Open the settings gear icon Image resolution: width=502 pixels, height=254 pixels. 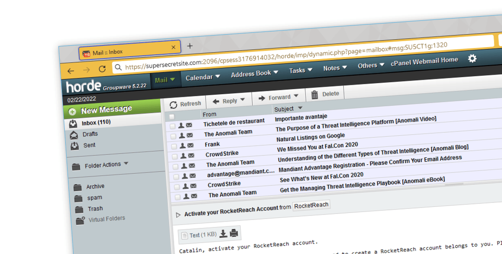(472, 59)
